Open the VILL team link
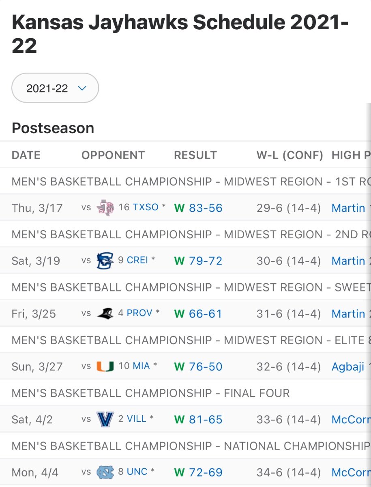 137,419
